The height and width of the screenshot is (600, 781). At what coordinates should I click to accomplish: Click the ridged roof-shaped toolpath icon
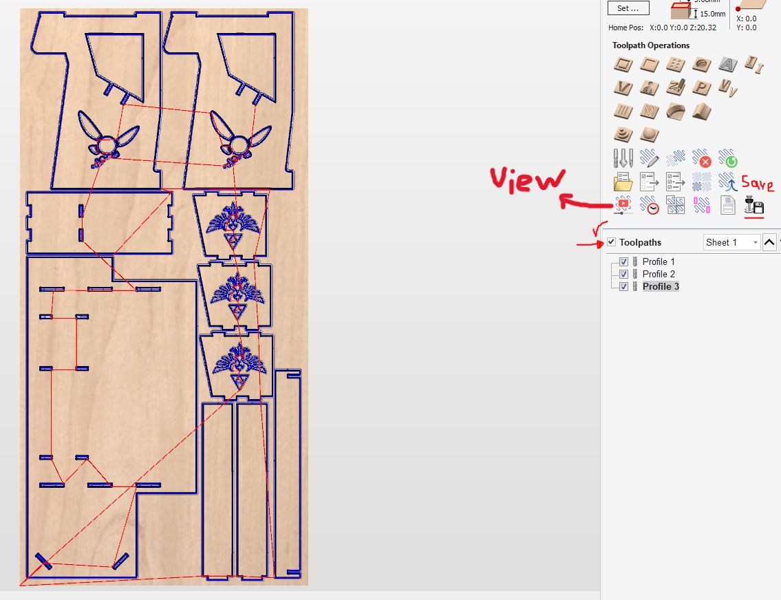tap(701, 111)
